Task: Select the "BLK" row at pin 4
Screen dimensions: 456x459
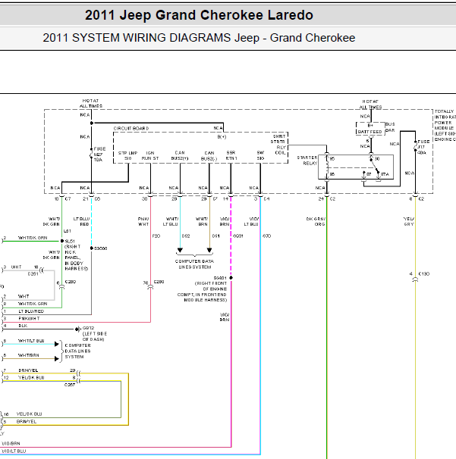Action: pos(23,326)
